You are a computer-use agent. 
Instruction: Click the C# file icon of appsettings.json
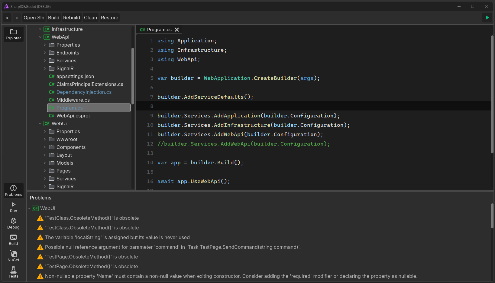pos(52,76)
